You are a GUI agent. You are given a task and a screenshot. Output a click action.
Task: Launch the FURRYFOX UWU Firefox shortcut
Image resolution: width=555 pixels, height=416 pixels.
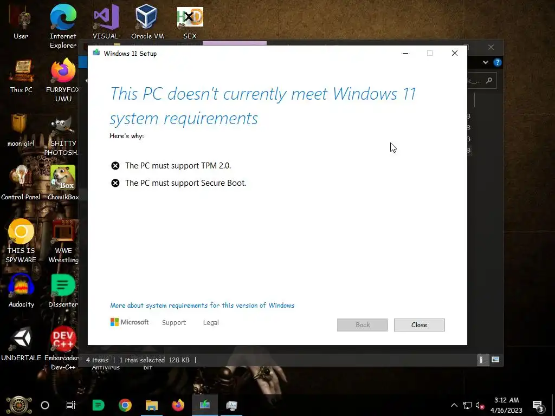(x=63, y=81)
